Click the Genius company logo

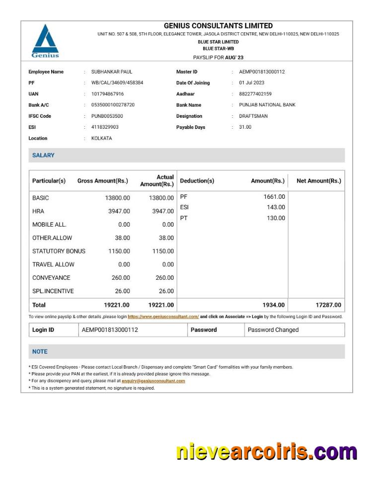[x=45, y=41]
